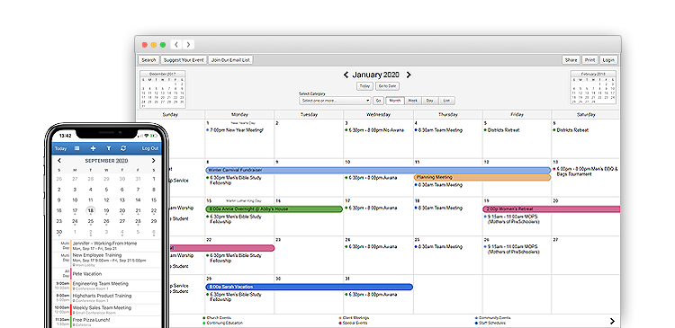Tap the filter funnel icon on phone

tap(109, 148)
